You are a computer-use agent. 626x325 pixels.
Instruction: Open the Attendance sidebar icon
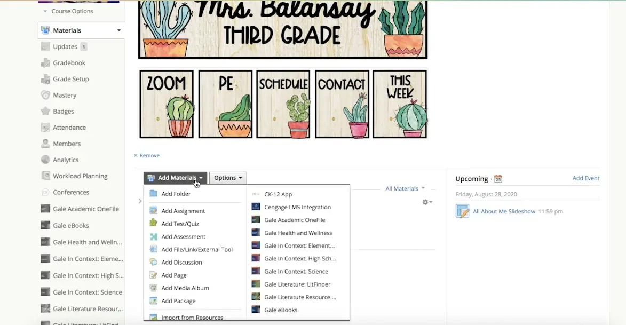click(x=45, y=128)
